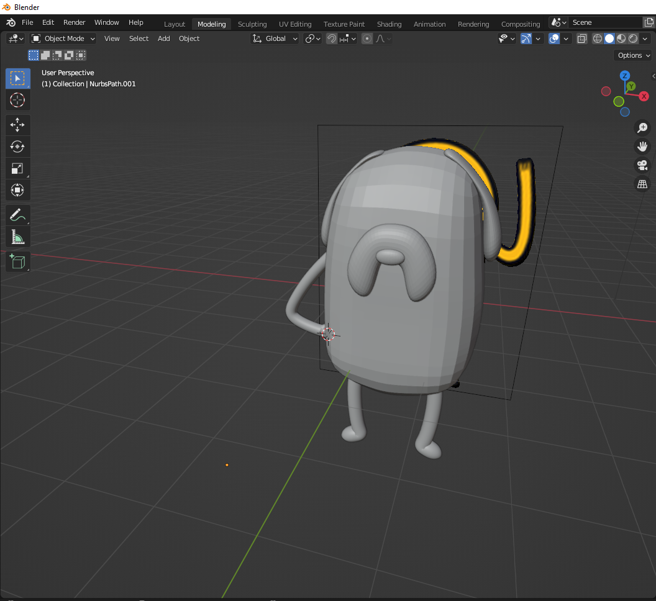Open the Edit menu
This screenshot has width=656, height=601.
(x=48, y=22)
